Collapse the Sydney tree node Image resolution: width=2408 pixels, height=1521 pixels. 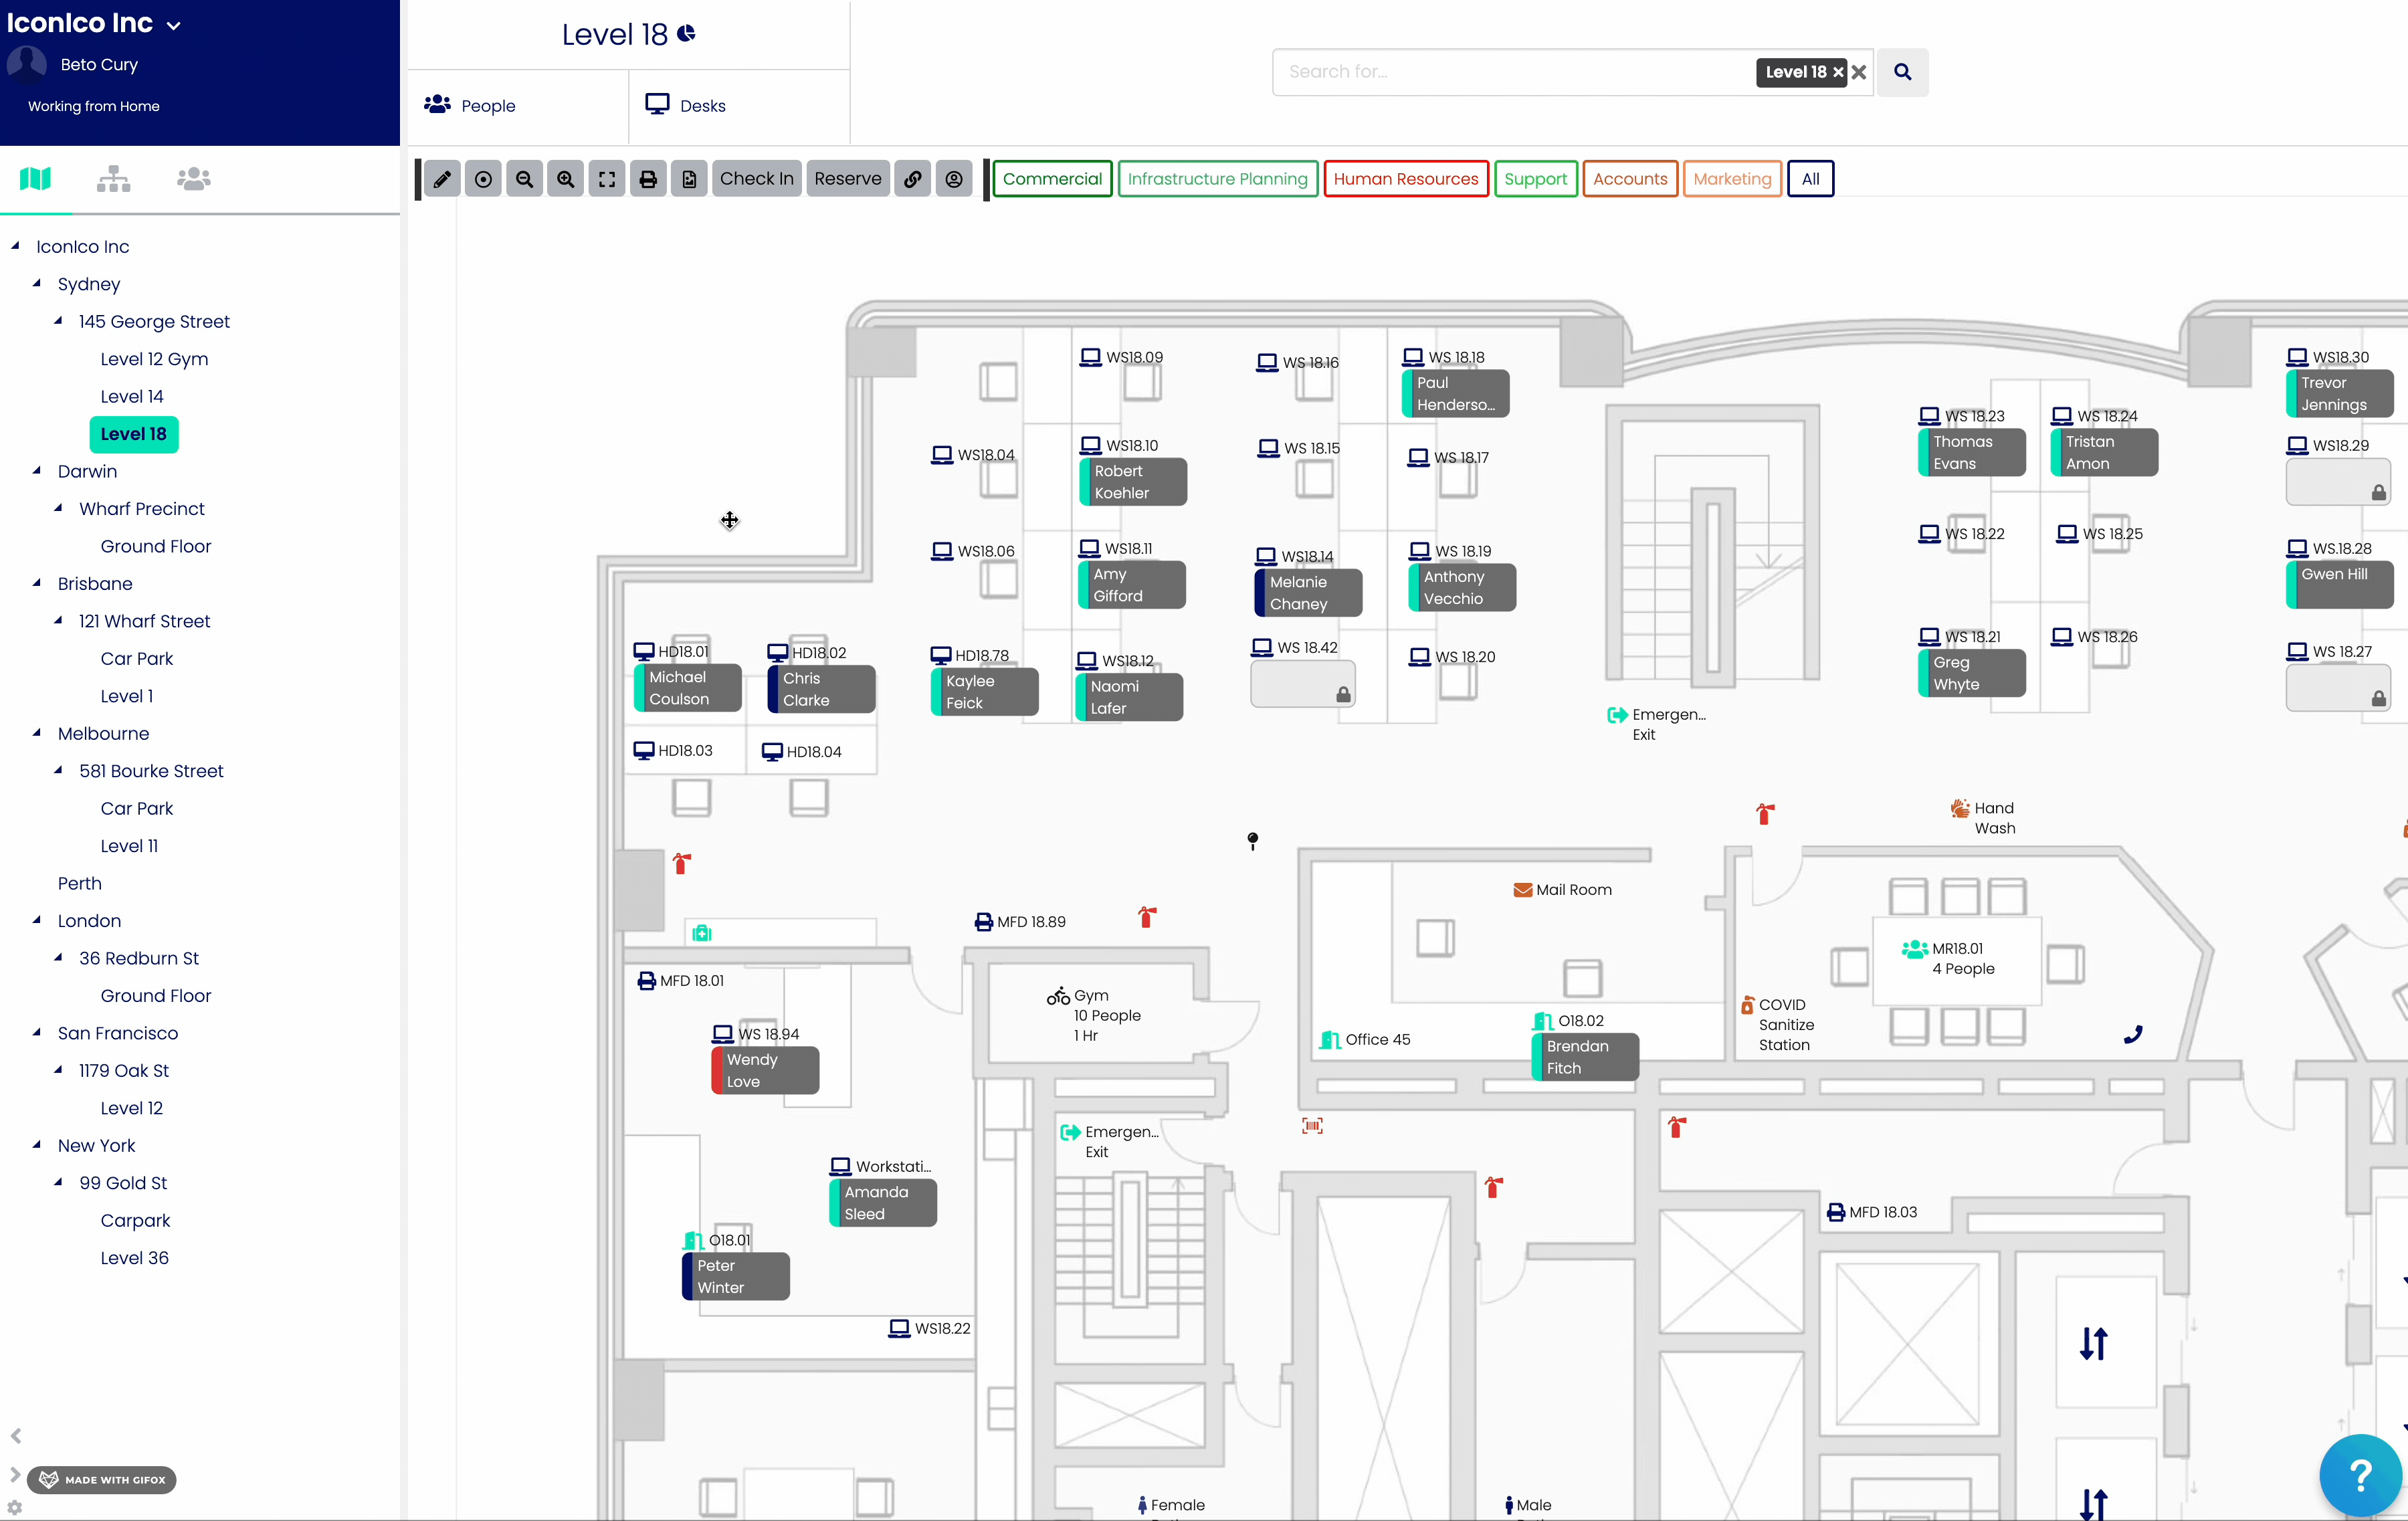click(37, 283)
